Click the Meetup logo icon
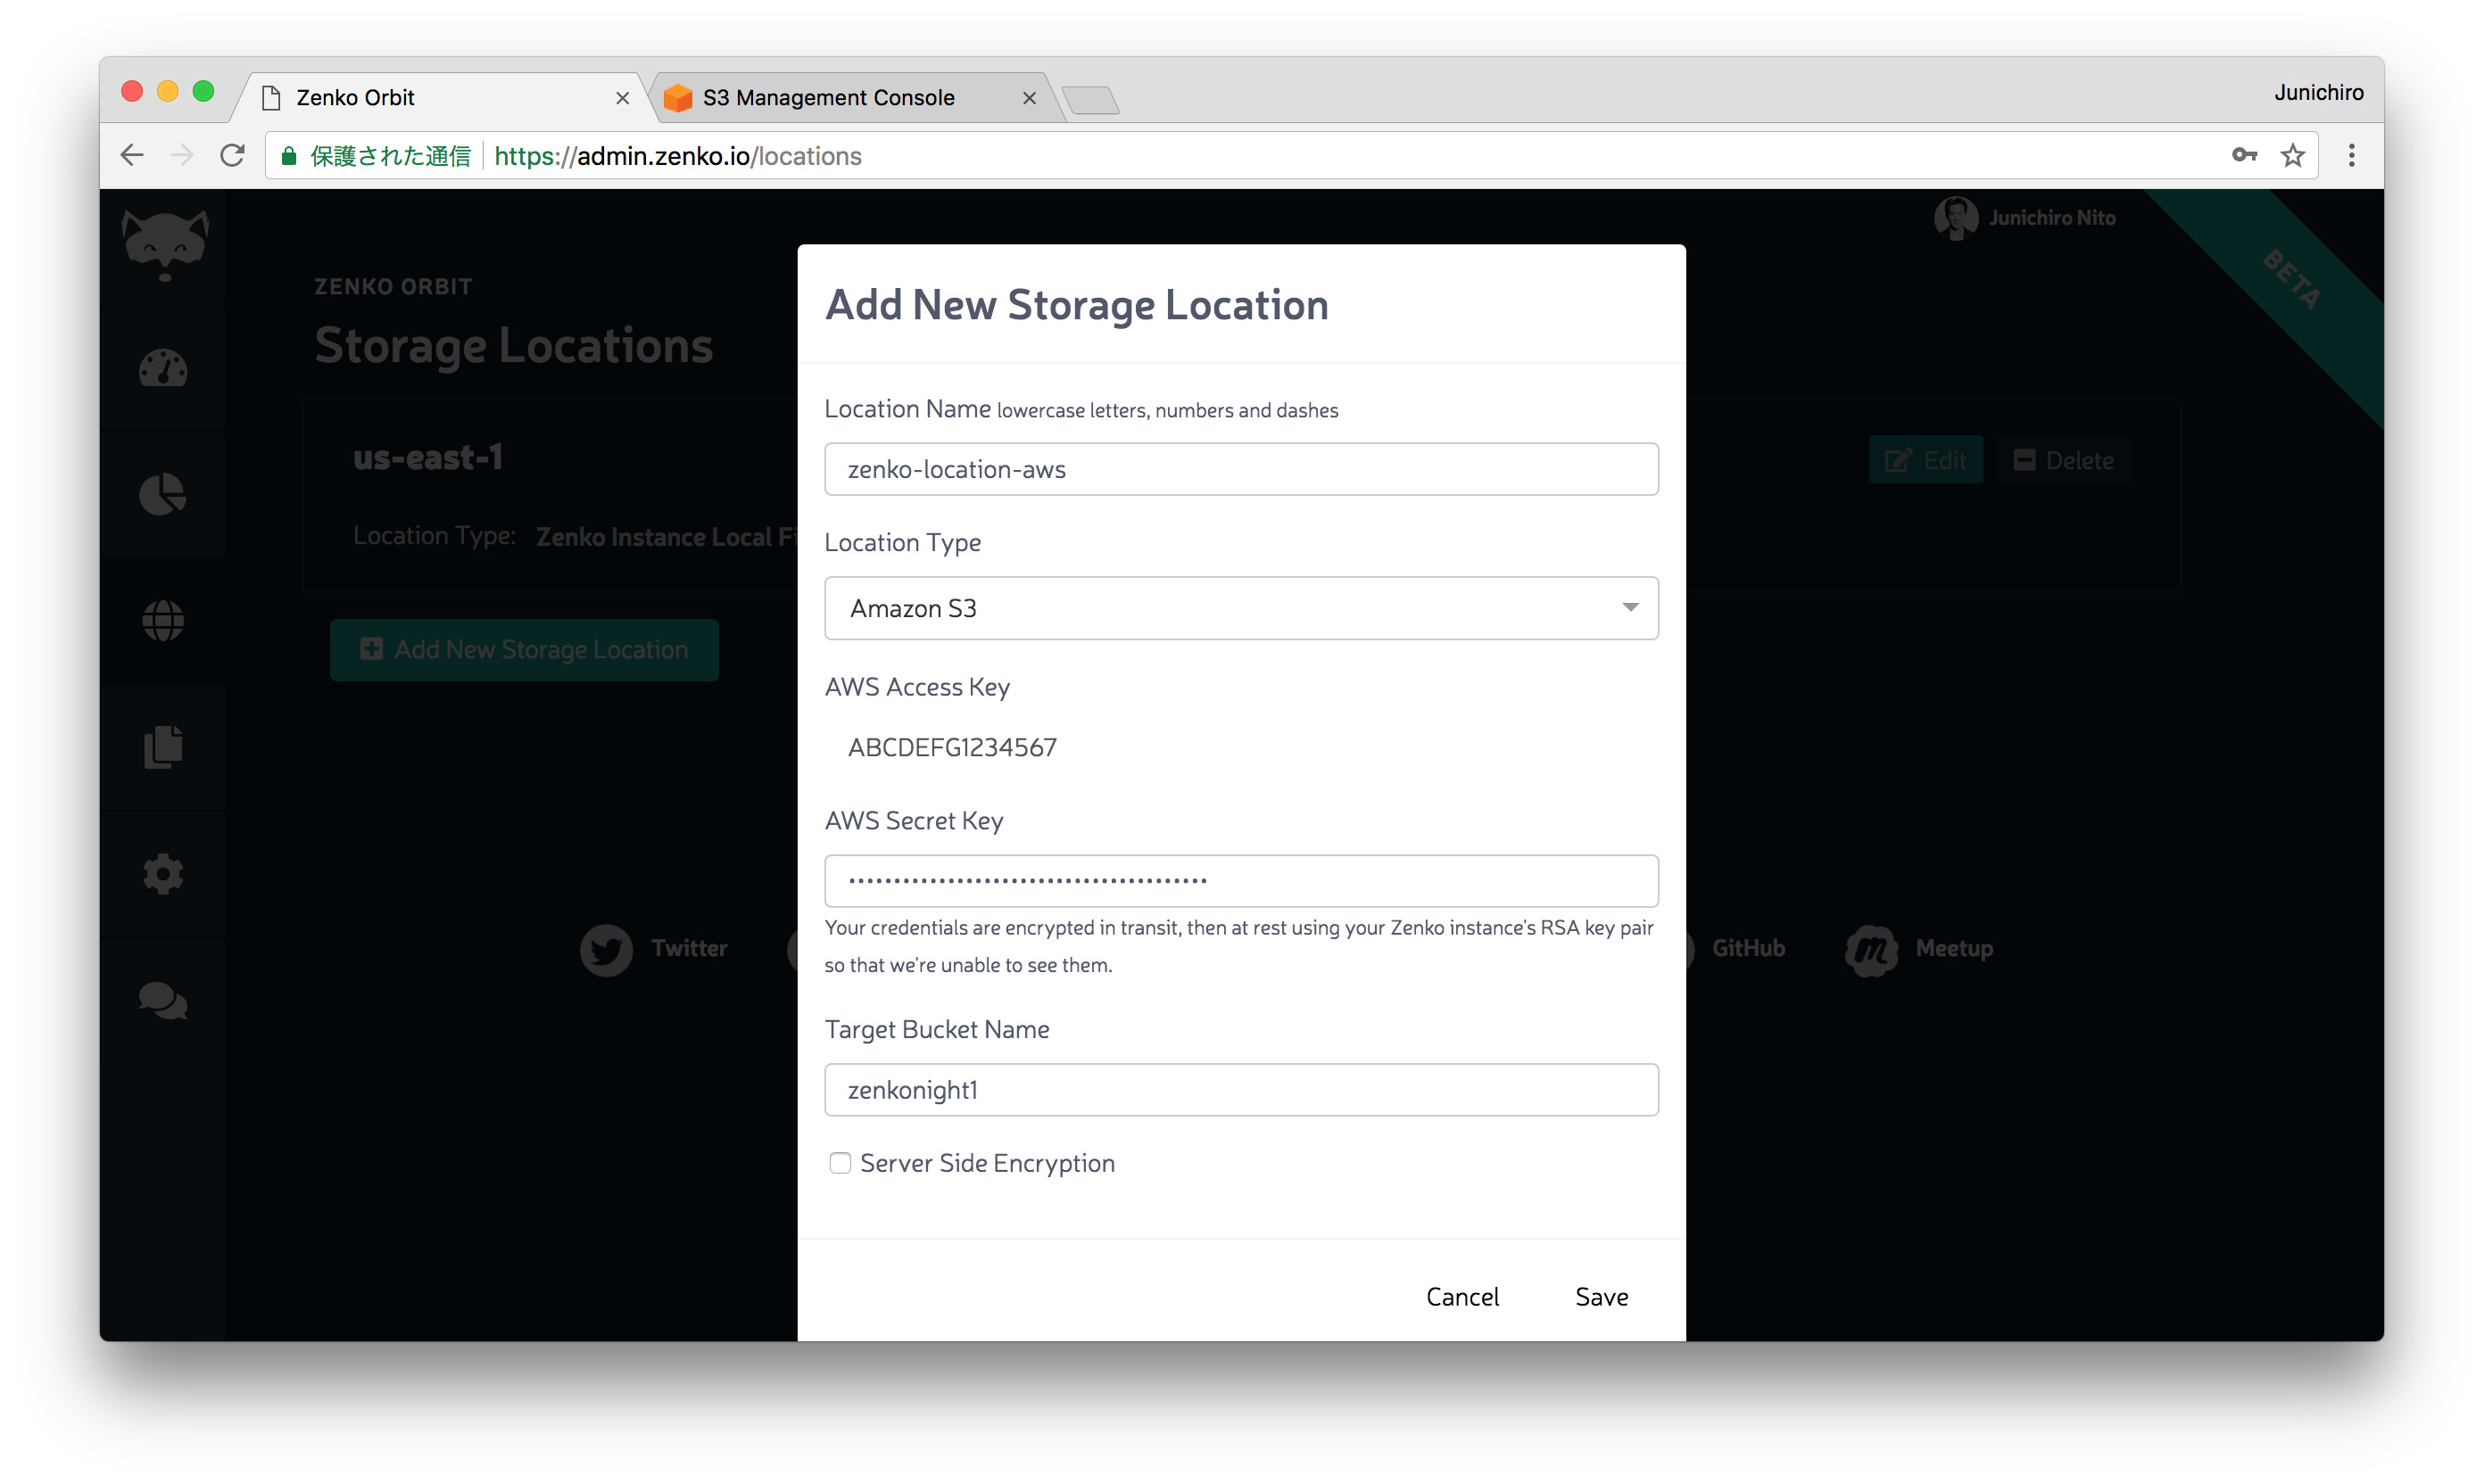Image resolution: width=2484 pixels, height=1484 pixels. (1872, 949)
